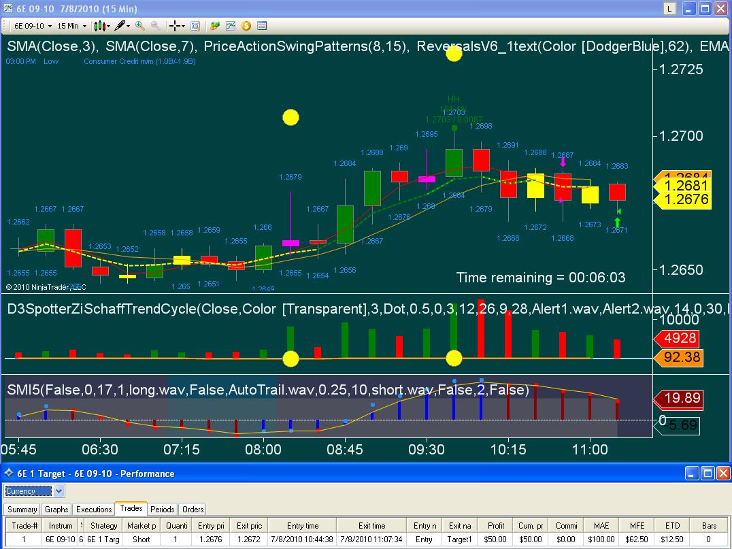Click the chart window title icon
The image size is (732, 549).
click(7, 8)
